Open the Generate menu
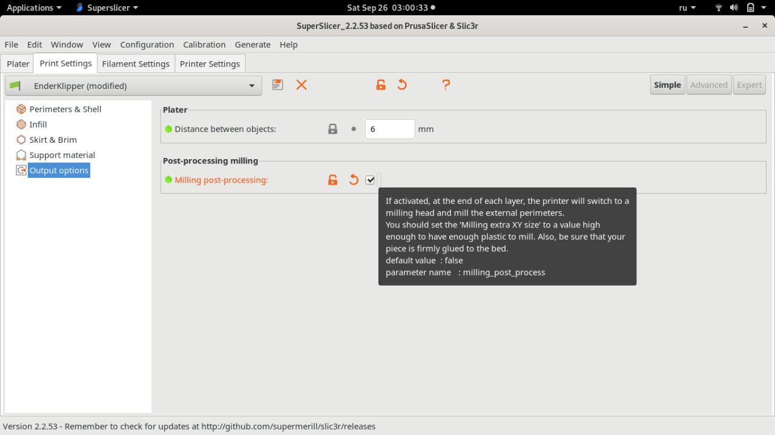Viewport: 775px width, 435px height. click(x=253, y=44)
